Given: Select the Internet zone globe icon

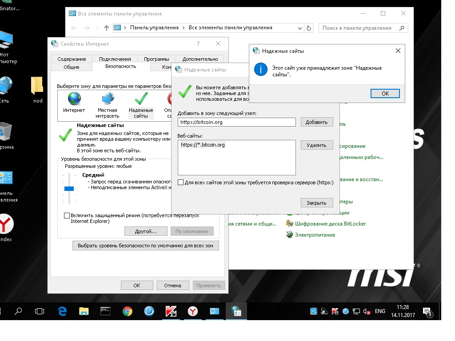Looking at the screenshot, I should pyautogui.click(x=74, y=99).
